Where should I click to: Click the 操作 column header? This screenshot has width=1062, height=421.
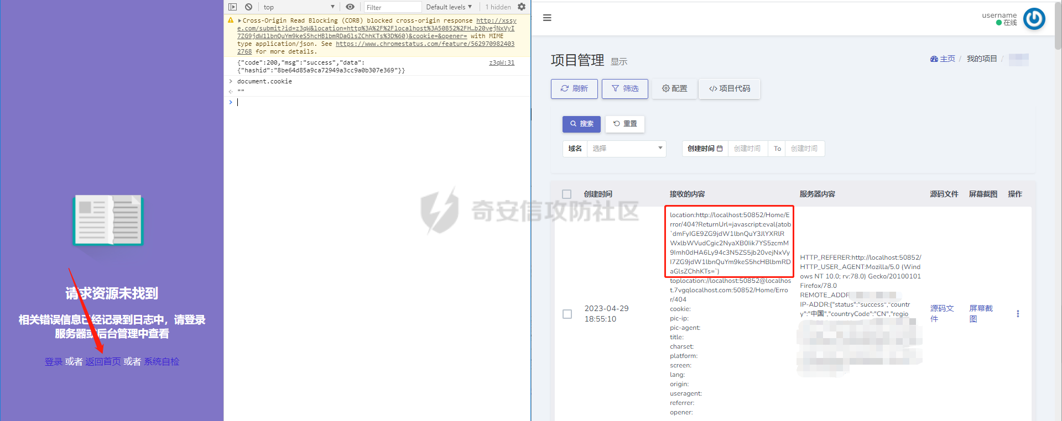tap(1015, 194)
